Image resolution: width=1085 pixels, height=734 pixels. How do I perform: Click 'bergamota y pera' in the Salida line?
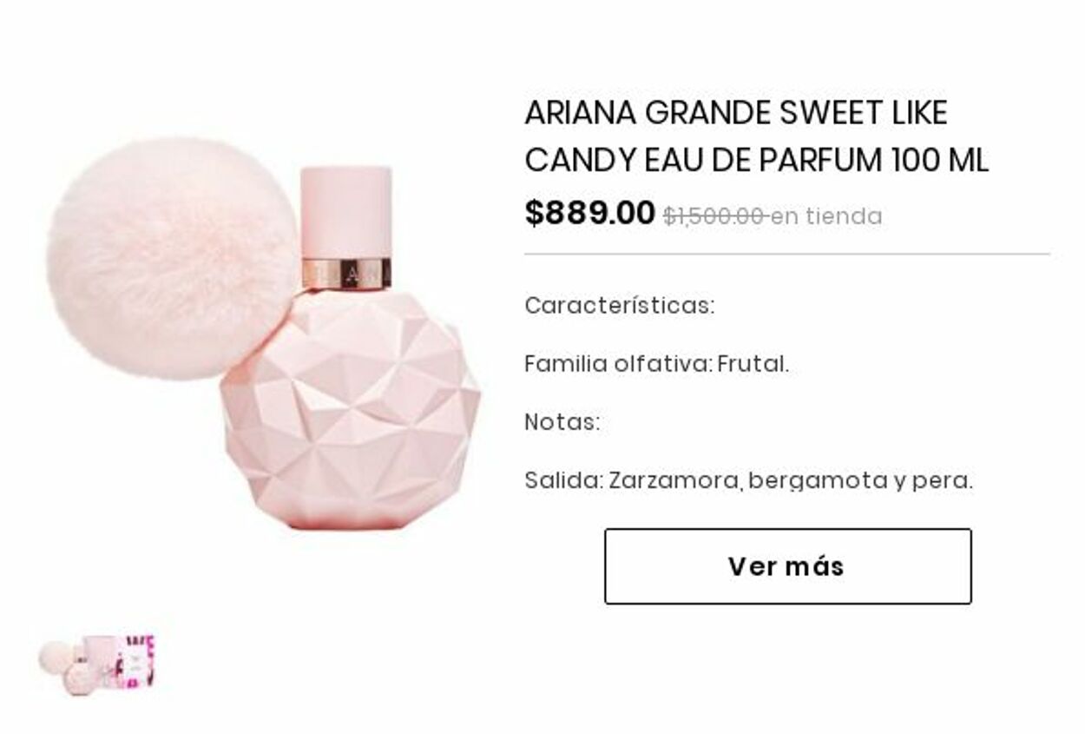tap(860, 480)
